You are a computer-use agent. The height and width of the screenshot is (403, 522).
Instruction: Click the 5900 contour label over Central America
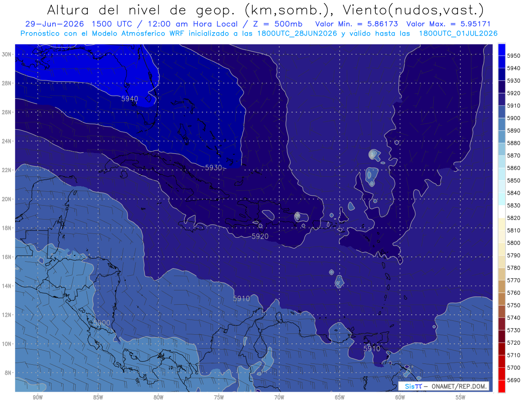(102, 323)
